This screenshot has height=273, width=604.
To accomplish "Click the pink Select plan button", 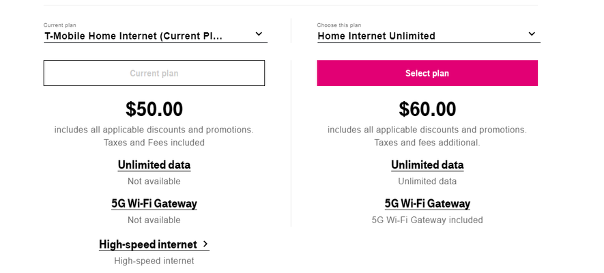I will tap(427, 73).
